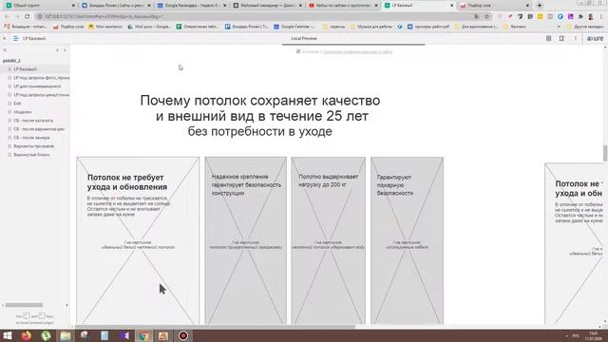The width and height of the screenshot is (608, 342).
Task: Open the 'Варианты прогонов' page
Action: click(x=35, y=146)
